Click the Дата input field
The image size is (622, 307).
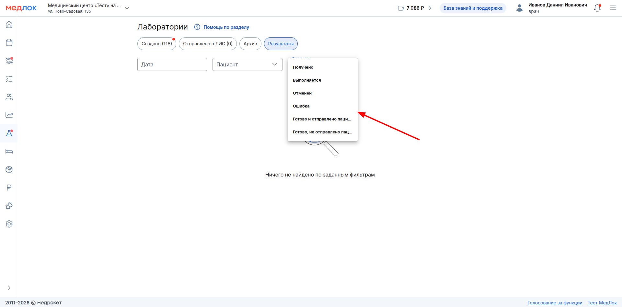click(172, 64)
